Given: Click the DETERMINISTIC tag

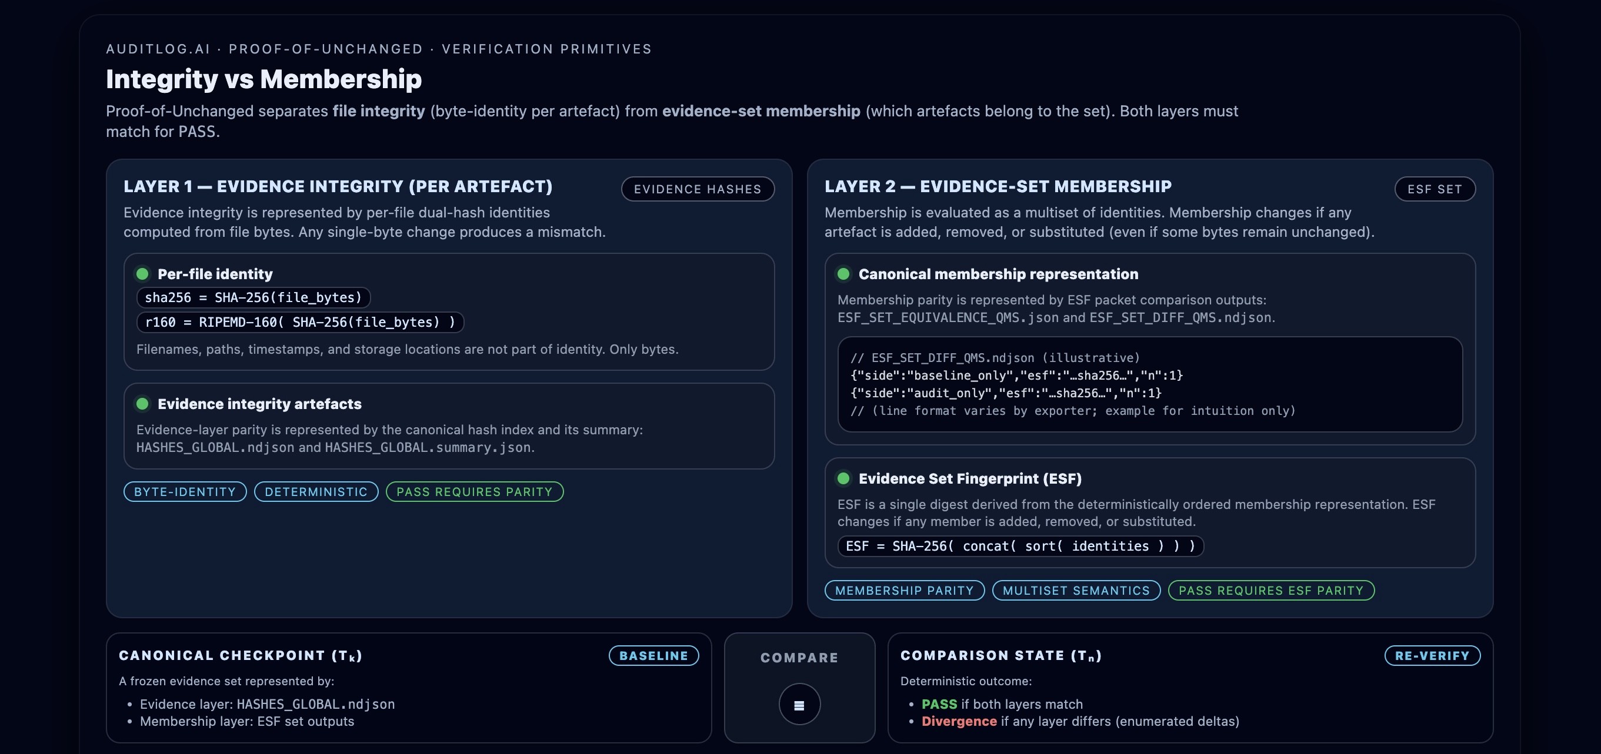Looking at the screenshot, I should (x=316, y=491).
